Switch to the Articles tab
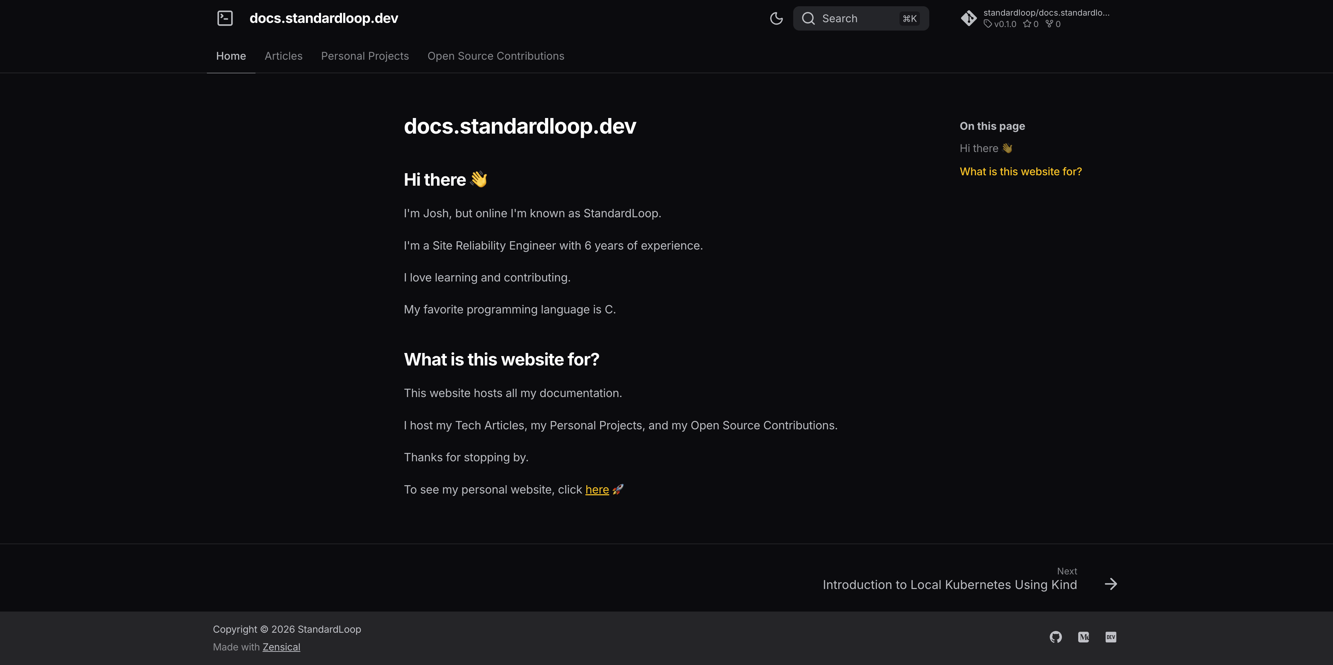The image size is (1333, 665). point(284,56)
